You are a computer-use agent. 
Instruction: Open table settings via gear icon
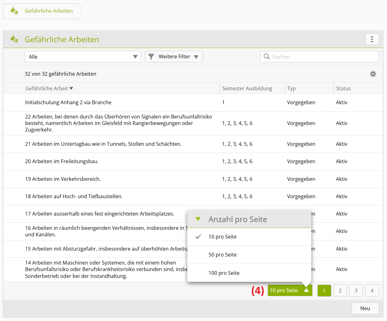pos(373,74)
